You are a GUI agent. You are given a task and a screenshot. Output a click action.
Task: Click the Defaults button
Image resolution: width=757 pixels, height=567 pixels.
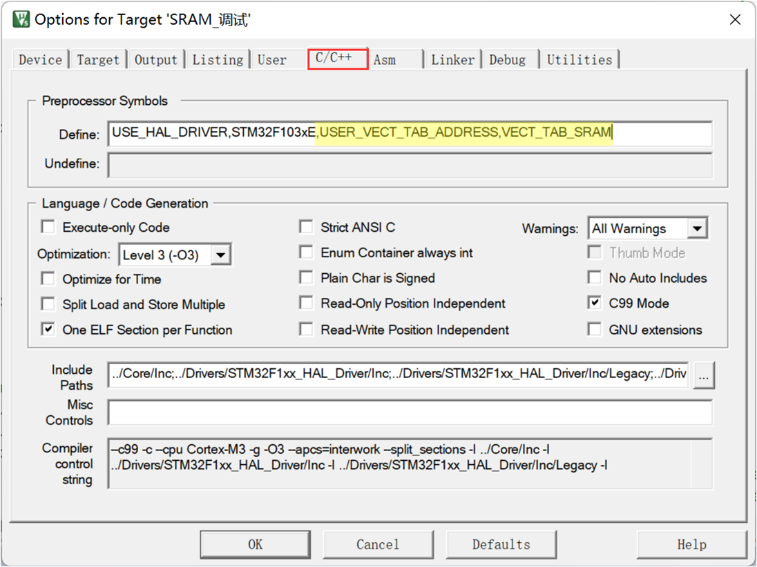[x=501, y=544]
